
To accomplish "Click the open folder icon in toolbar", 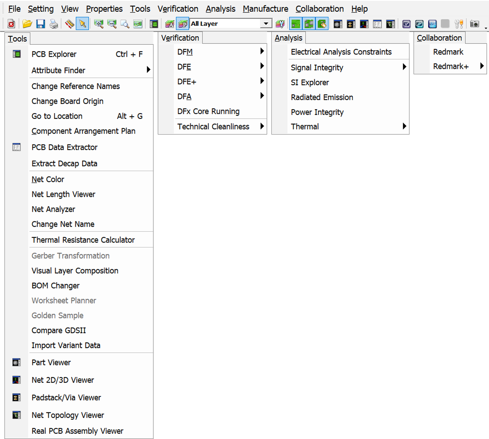I will [x=27, y=24].
